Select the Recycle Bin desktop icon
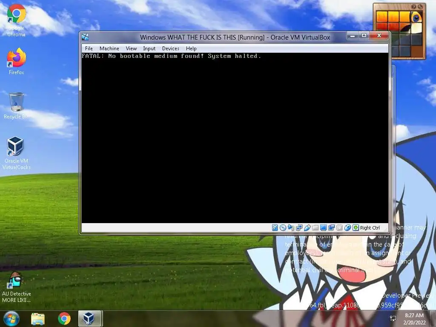This screenshot has width=436, height=327. pos(17,106)
